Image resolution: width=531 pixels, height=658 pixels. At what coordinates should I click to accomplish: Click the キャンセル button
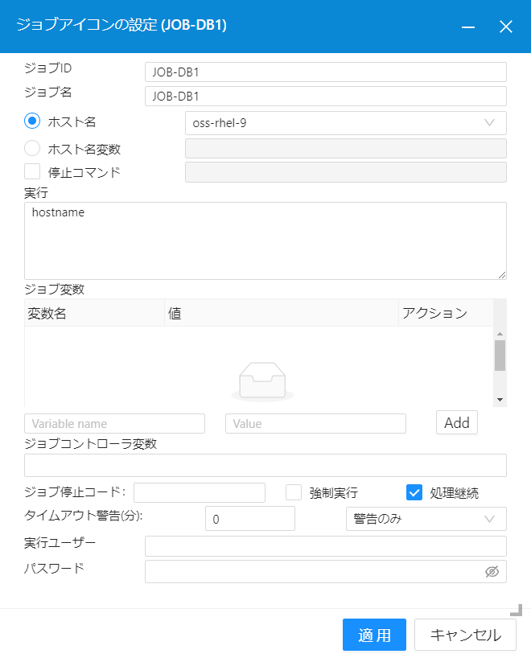tap(465, 635)
